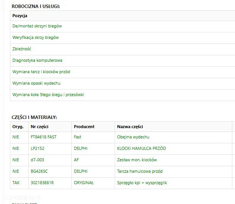Select the Wymiana opaski wydechu entry

pos(36,83)
